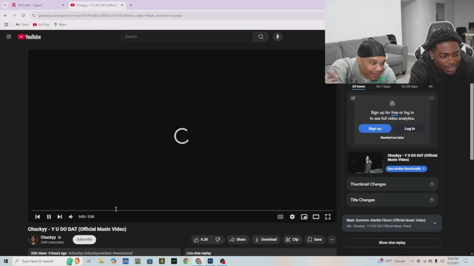Open the Chrome apps grid shortcut
This screenshot has width=474, height=266.
6,24
